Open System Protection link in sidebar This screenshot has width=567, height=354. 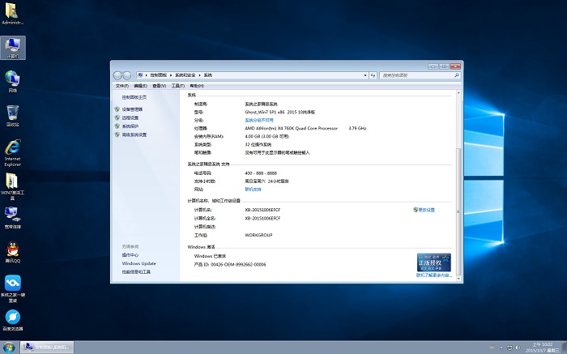(x=130, y=126)
